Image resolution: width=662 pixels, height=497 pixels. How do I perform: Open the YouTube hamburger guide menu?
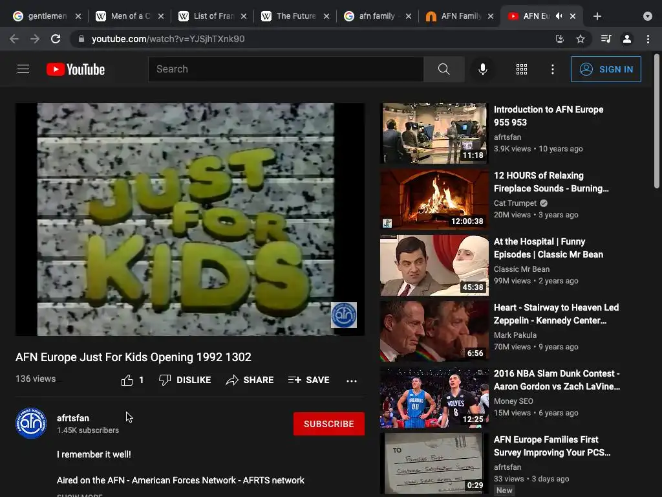(x=23, y=69)
